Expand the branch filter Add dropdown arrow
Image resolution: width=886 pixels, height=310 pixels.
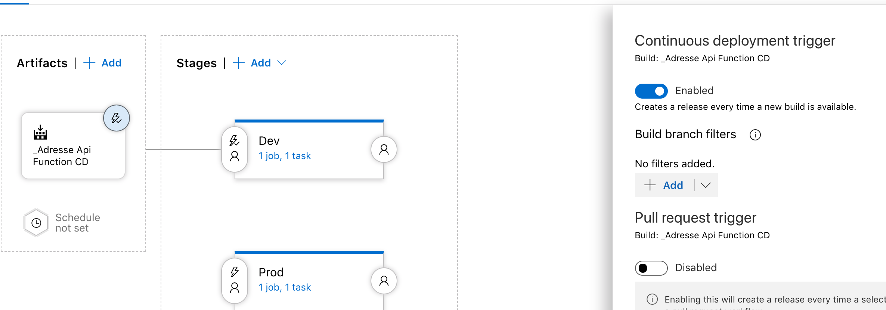pos(706,185)
